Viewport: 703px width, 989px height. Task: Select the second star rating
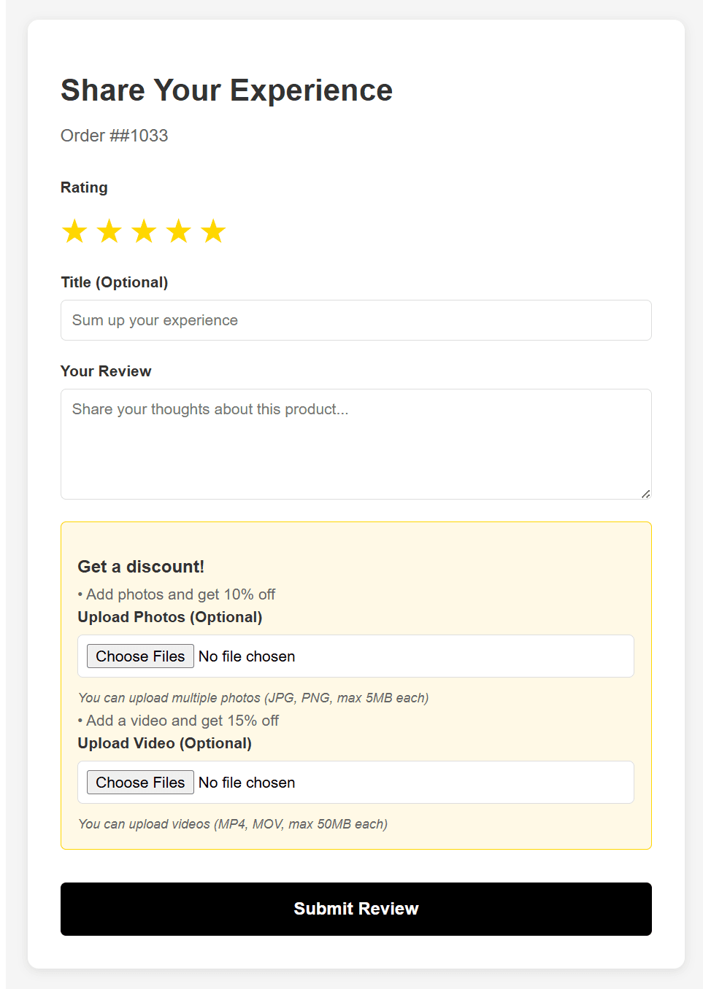coord(109,231)
